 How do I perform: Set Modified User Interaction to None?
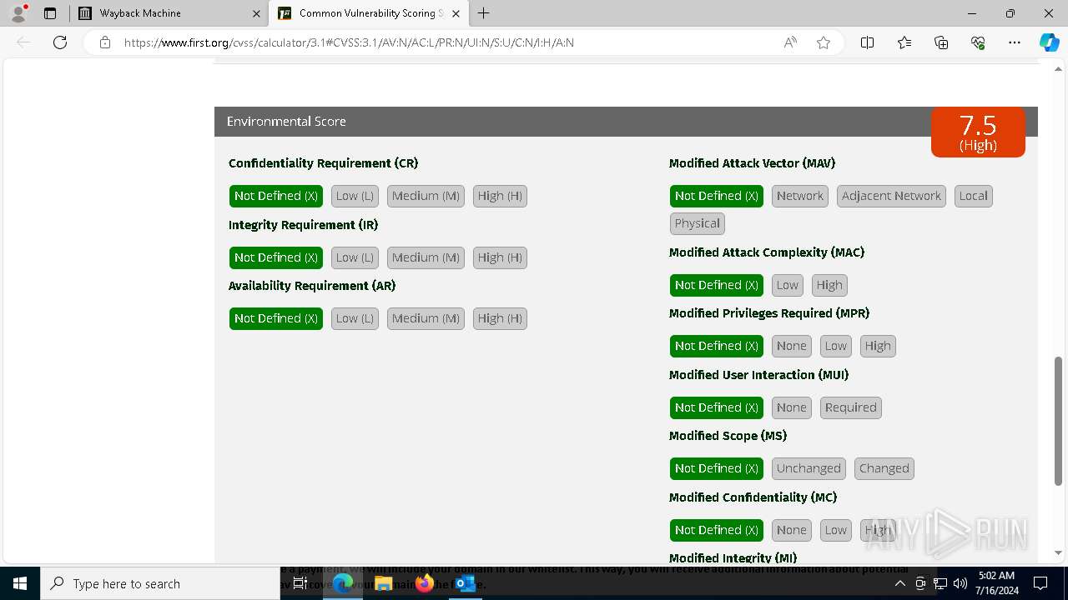[792, 407]
